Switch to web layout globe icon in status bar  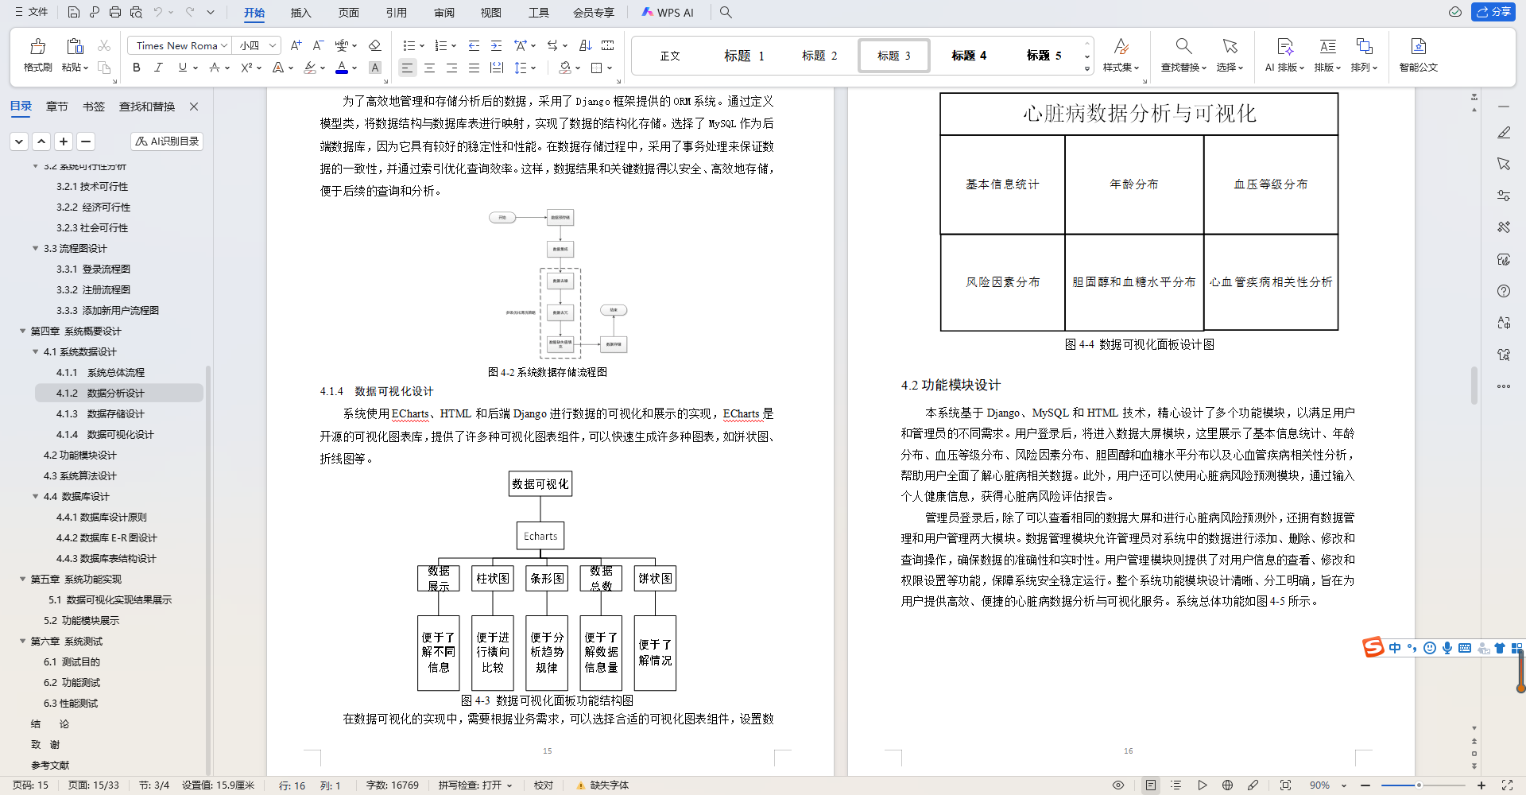1227,785
